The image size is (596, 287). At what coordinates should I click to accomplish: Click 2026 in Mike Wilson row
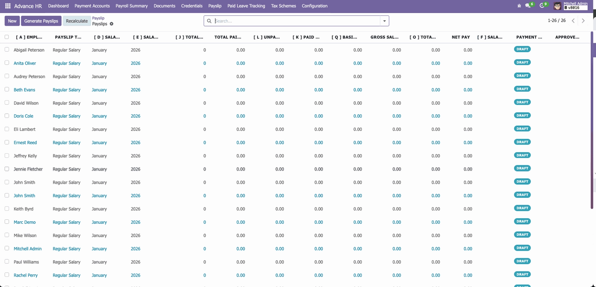pos(136,236)
